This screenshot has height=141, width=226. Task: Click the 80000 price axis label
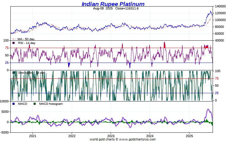click(219, 27)
